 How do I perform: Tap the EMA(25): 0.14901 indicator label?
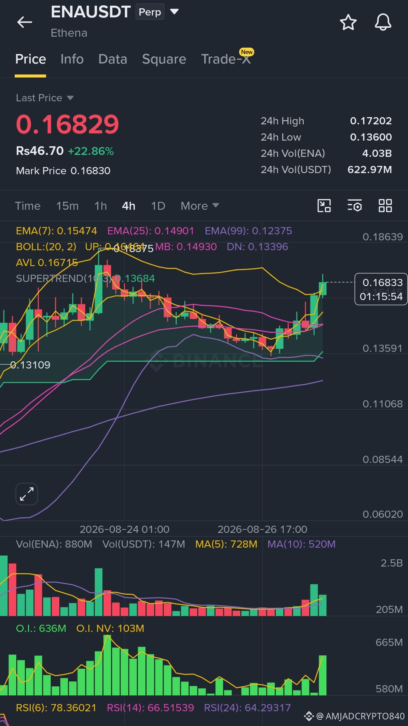pos(150,231)
